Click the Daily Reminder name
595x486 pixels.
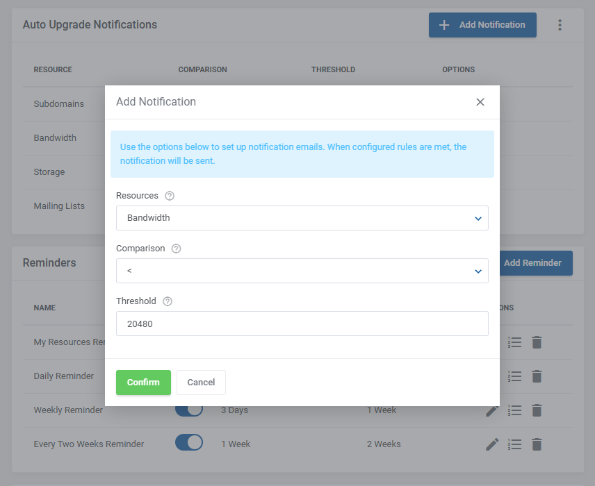[64, 376]
